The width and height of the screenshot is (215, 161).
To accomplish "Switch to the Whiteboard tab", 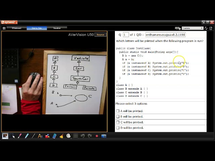I will point(16,28).
